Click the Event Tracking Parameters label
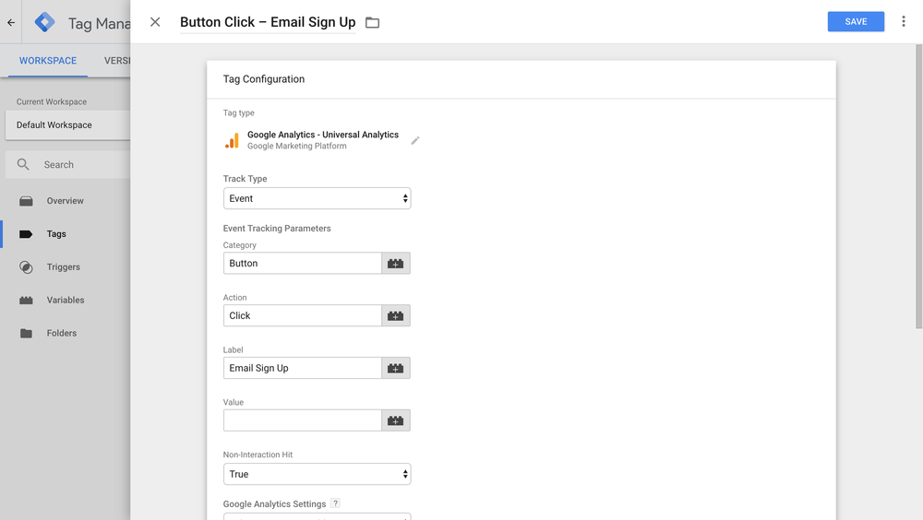This screenshot has width=923, height=520. pyautogui.click(x=277, y=229)
